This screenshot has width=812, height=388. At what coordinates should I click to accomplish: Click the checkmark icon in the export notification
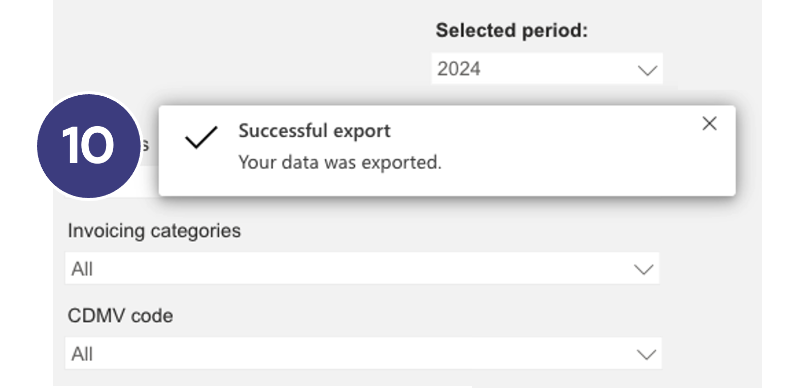[x=201, y=138]
